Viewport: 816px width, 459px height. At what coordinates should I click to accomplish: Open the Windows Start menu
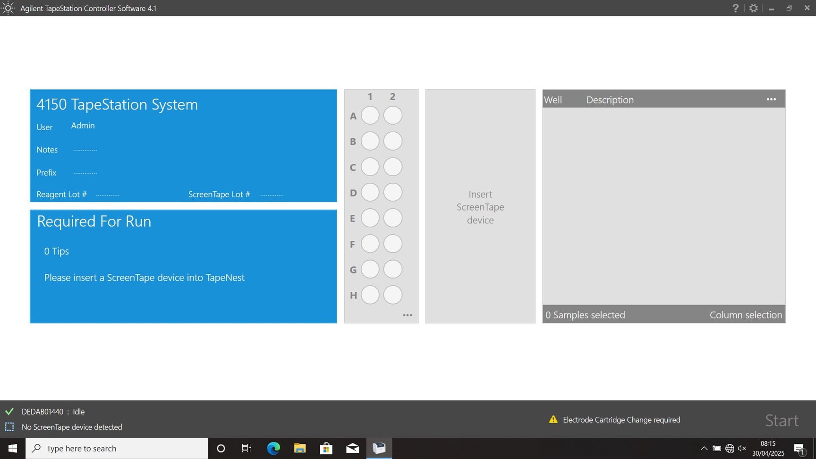click(x=12, y=448)
